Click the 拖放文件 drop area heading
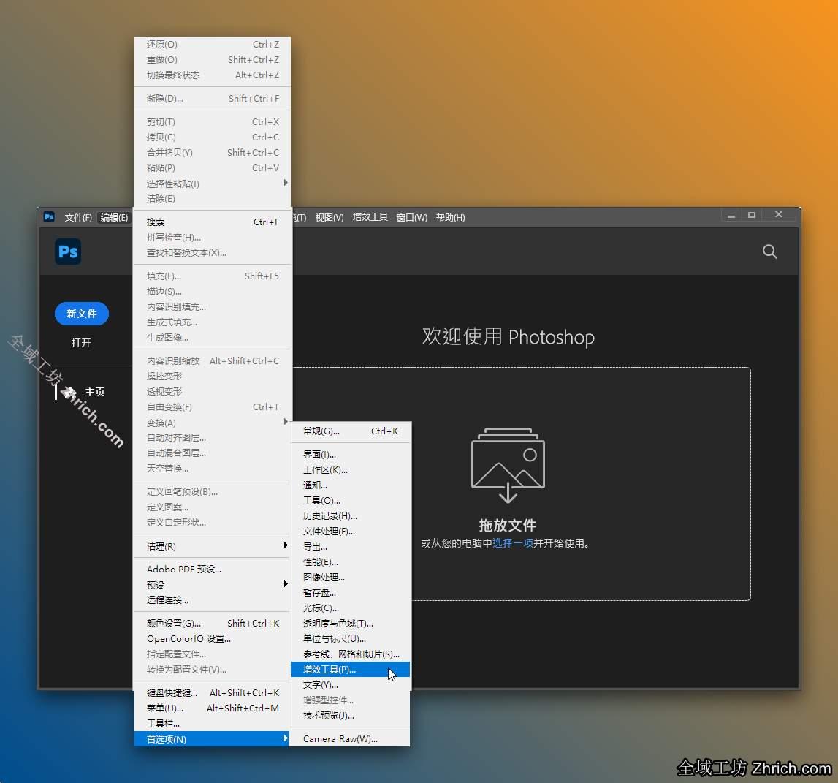 pos(508,525)
